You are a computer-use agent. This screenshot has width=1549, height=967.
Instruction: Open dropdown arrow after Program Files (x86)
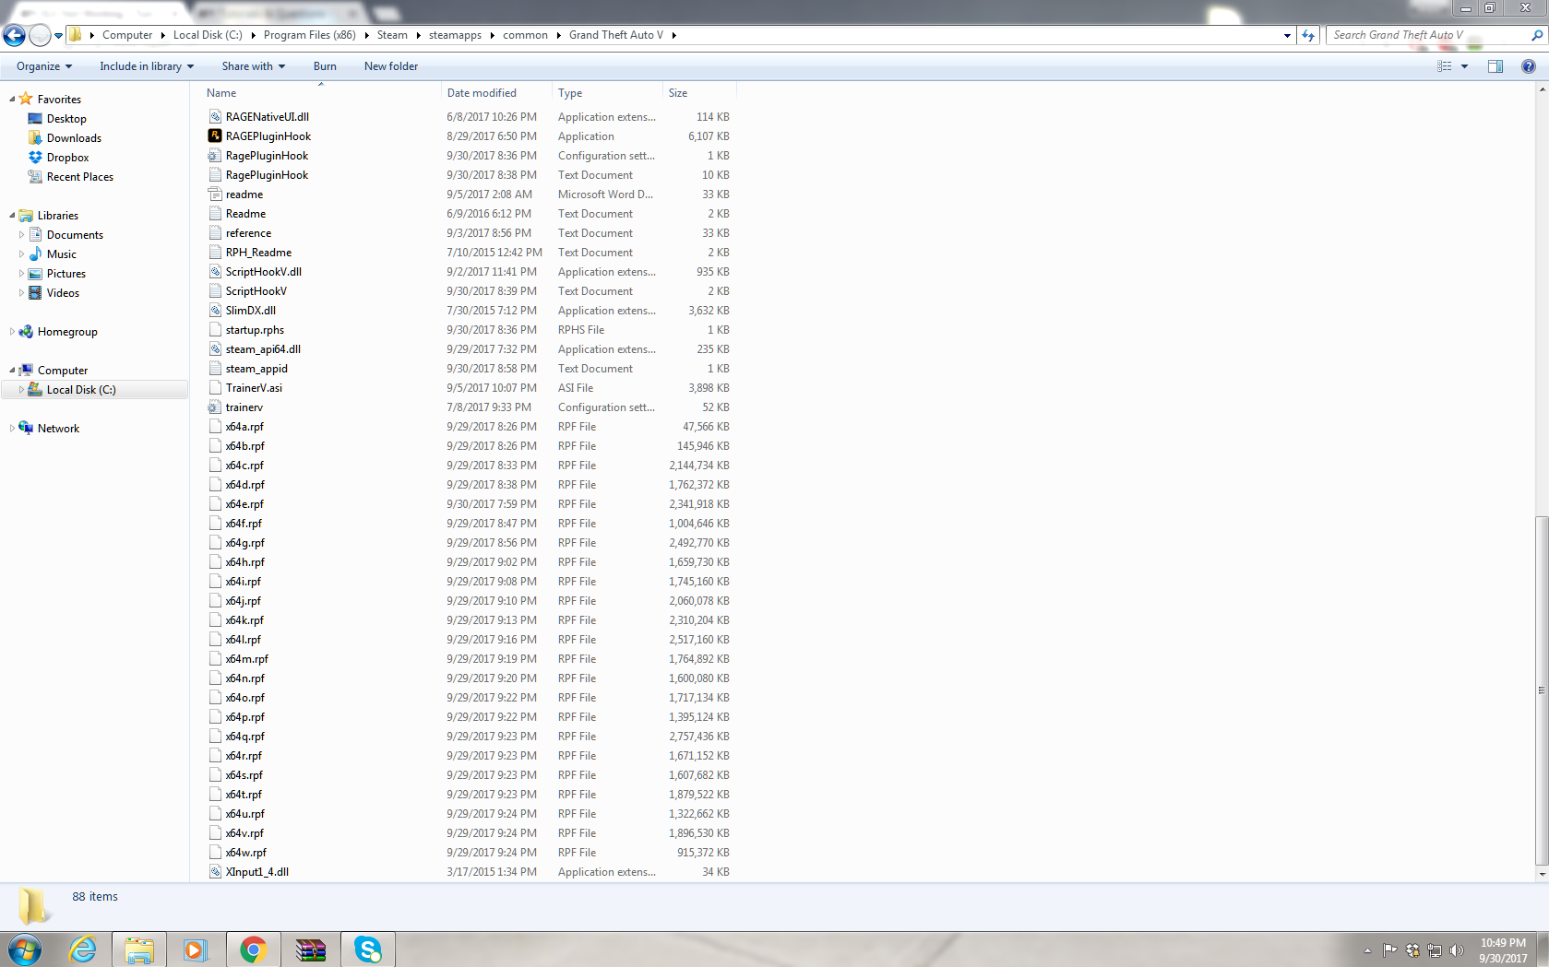coord(366,35)
